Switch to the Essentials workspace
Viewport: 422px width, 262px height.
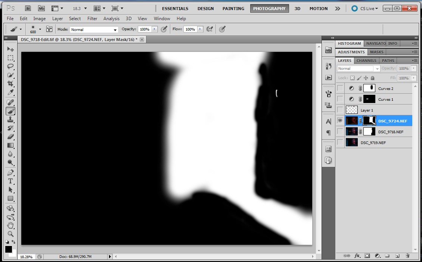(x=175, y=8)
